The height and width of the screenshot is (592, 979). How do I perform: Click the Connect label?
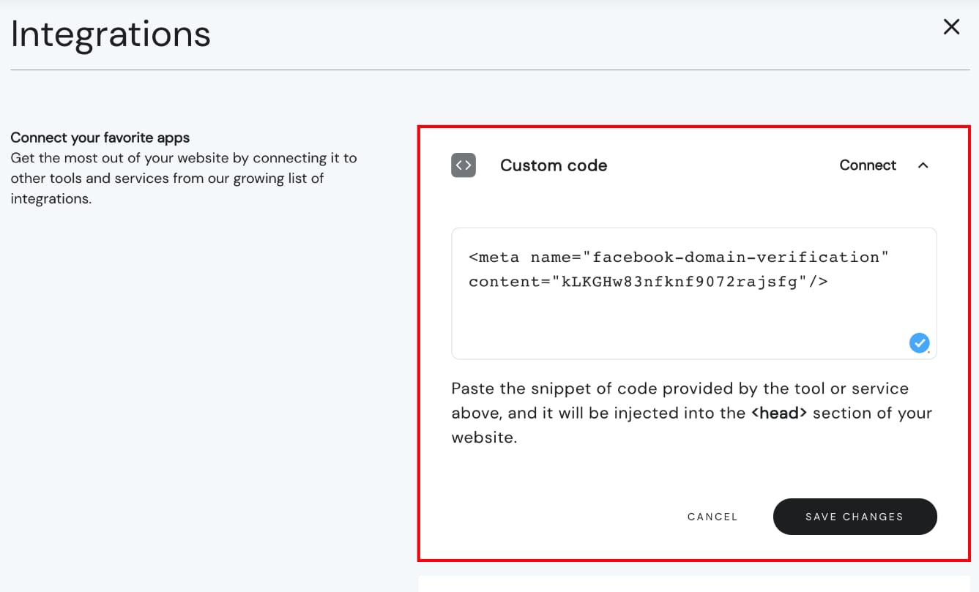(868, 165)
